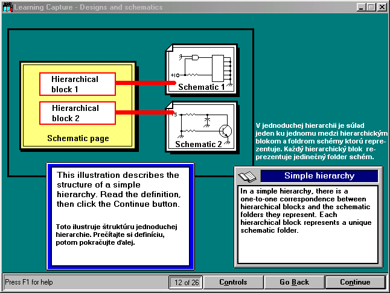Click the Hierarchical block 2 box
This screenshot has width=390, height=293.
(x=77, y=113)
